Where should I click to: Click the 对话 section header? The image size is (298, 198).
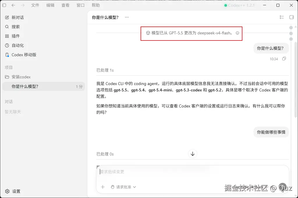coord(8,102)
